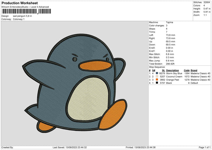Click the thread code '1364'
212x150 pixels.
[187, 73]
